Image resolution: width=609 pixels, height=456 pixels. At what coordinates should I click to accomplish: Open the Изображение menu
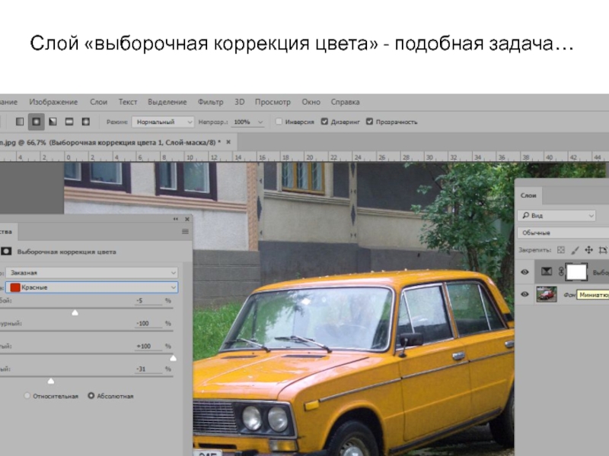click(x=53, y=102)
